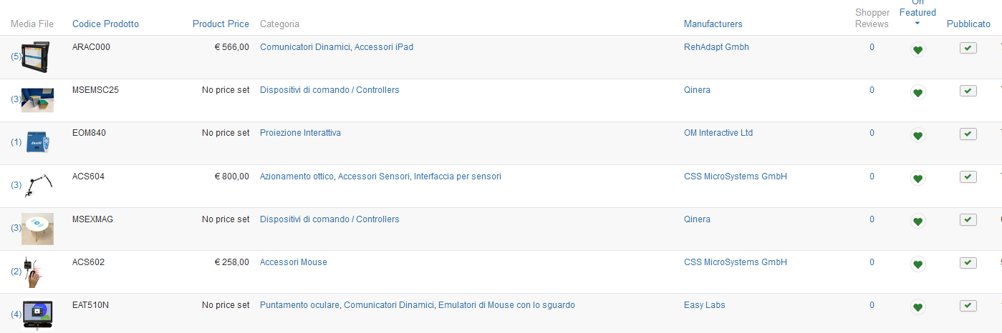Open media count link (5) for ARAC000
The image size is (1002, 333).
click(x=16, y=56)
